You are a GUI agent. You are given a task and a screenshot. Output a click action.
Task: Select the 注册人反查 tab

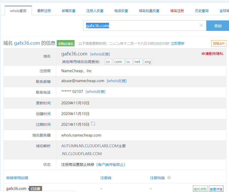coord(95,11)
